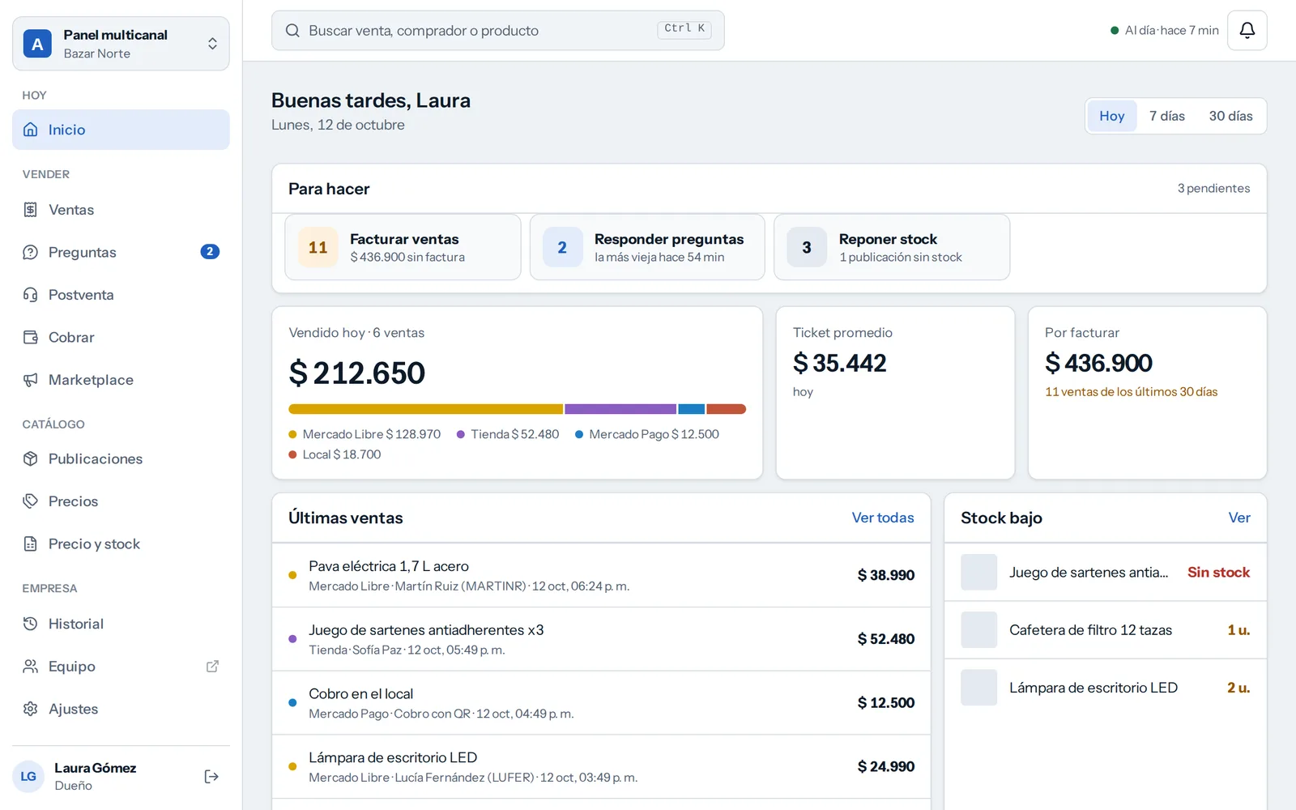The height and width of the screenshot is (810, 1296).
Task: Click the LG user avatar
Action: pos(28,777)
